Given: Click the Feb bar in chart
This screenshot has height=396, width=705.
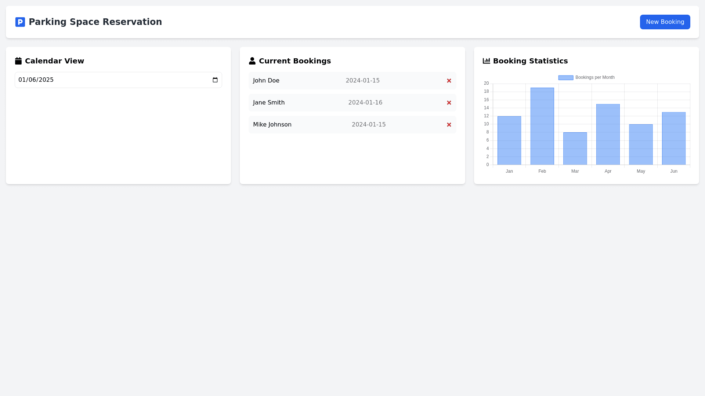Looking at the screenshot, I should [x=542, y=126].
